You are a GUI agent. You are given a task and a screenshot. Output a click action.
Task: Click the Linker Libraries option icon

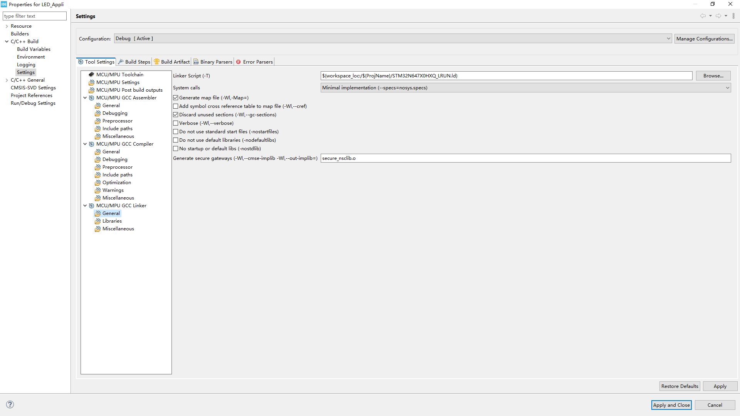tap(98, 221)
